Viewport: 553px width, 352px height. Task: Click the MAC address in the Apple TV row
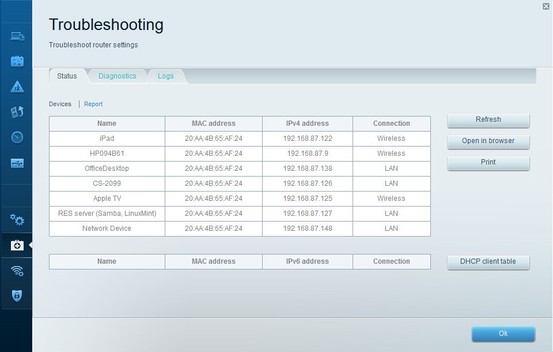point(214,199)
